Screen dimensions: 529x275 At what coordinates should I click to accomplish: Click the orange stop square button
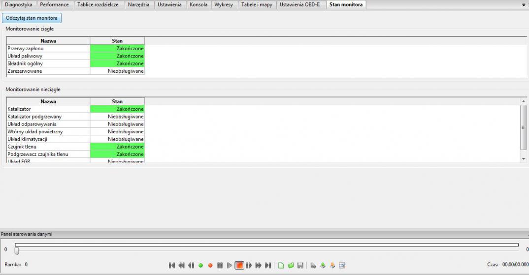(x=239, y=266)
